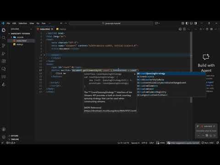This screenshot has width=220, height=165.
Task: Open the Explorer view in activity bar
Action: tap(4, 30)
